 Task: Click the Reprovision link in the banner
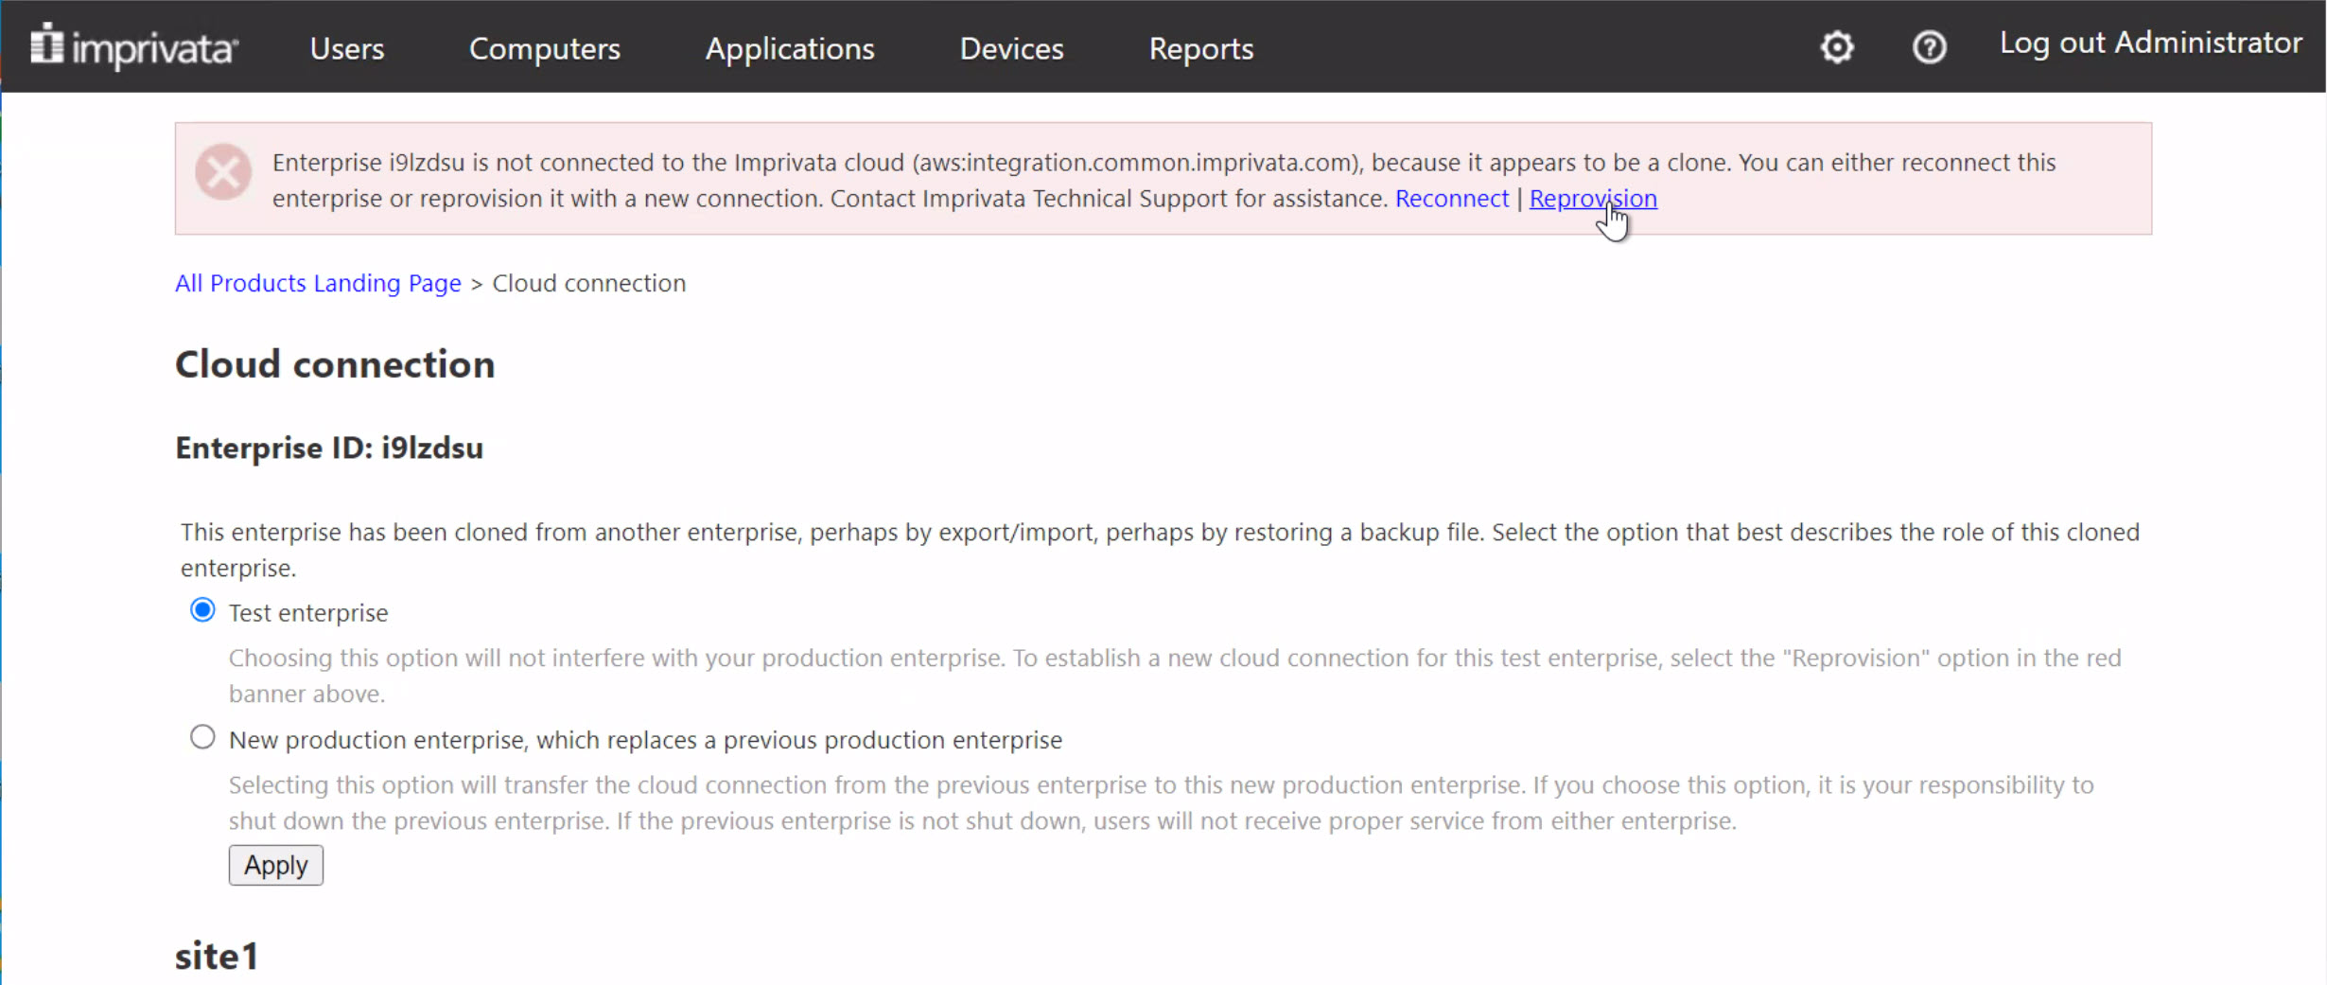1592,199
